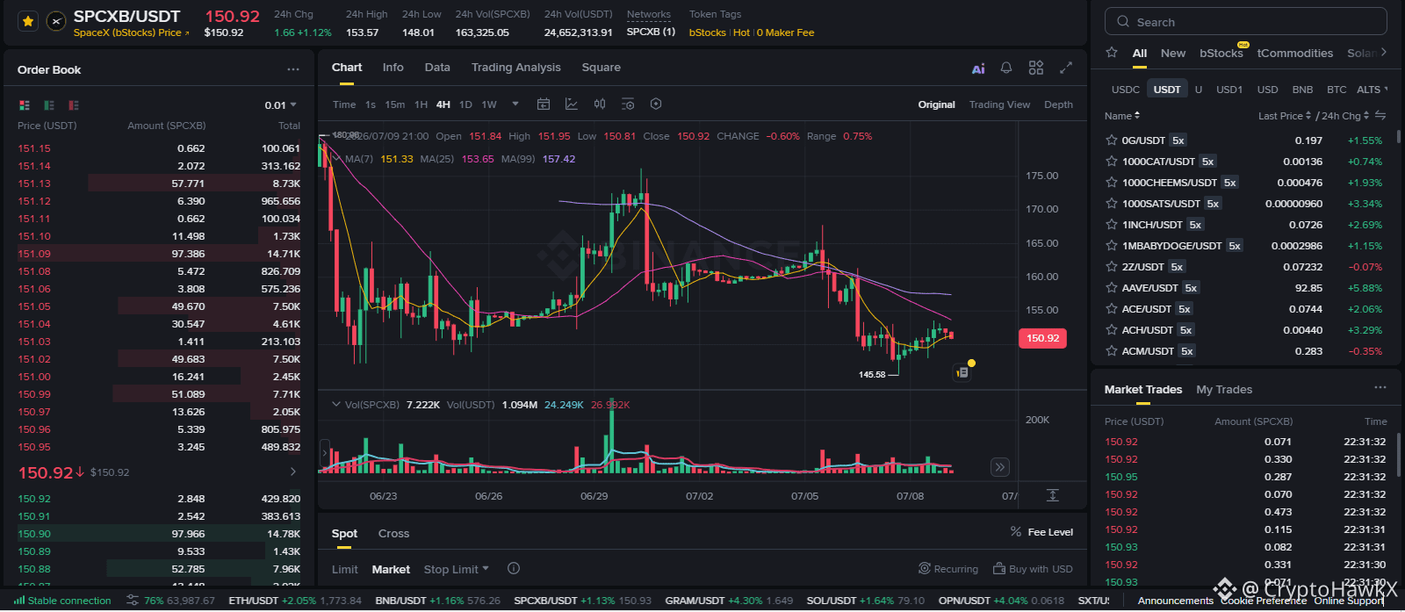Open chart display settings list icon

point(628,104)
